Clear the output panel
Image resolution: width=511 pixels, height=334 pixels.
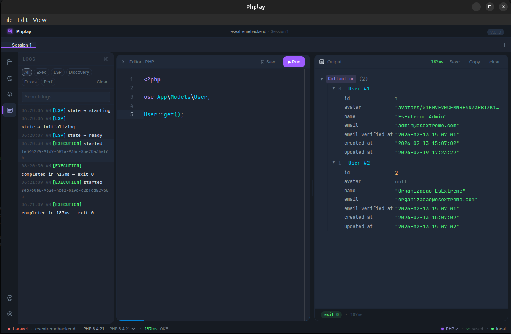coord(495,62)
